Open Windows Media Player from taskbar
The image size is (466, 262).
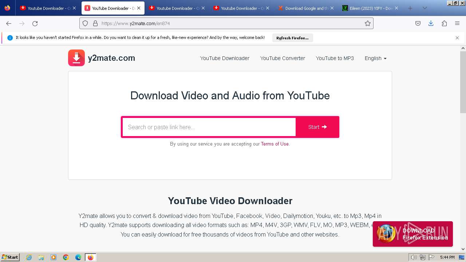tap(54, 257)
